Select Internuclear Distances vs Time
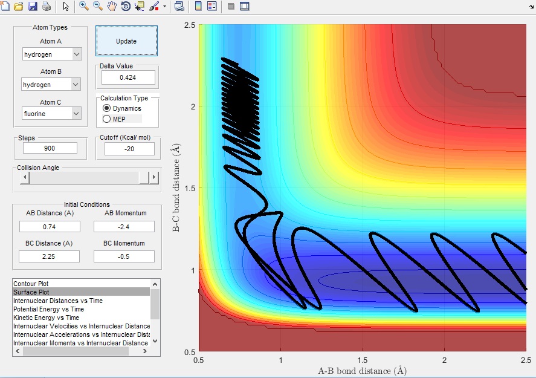Viewport: 536px width, 378px height. 82,301
